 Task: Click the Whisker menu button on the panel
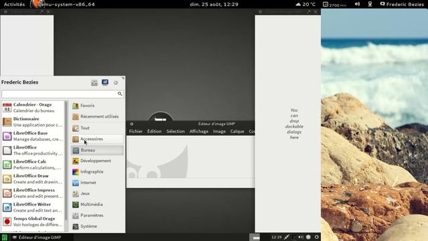coord(5,237)
